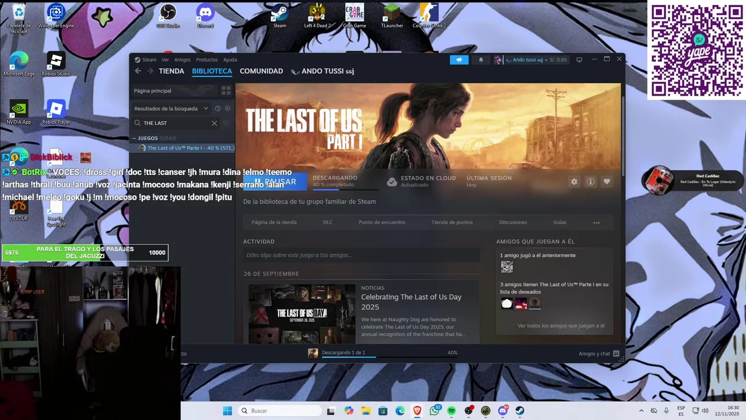
Task: Switch library to grid view icon
Action: coord(226,90)
